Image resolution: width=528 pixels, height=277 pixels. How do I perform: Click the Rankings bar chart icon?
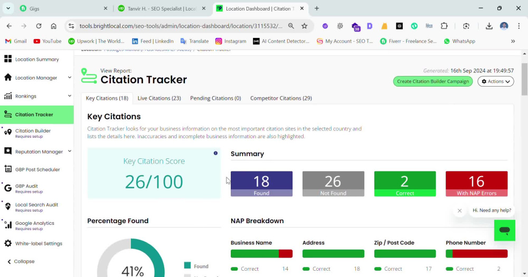coord(8,96)
